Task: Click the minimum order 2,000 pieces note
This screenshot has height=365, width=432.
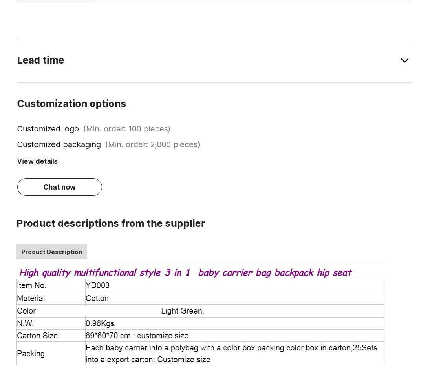Action: coord(153,144)
